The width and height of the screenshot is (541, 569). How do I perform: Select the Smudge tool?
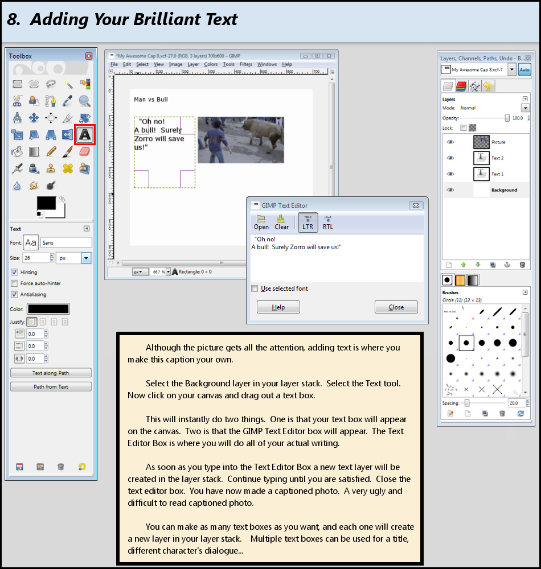click(x=34, y=186)
